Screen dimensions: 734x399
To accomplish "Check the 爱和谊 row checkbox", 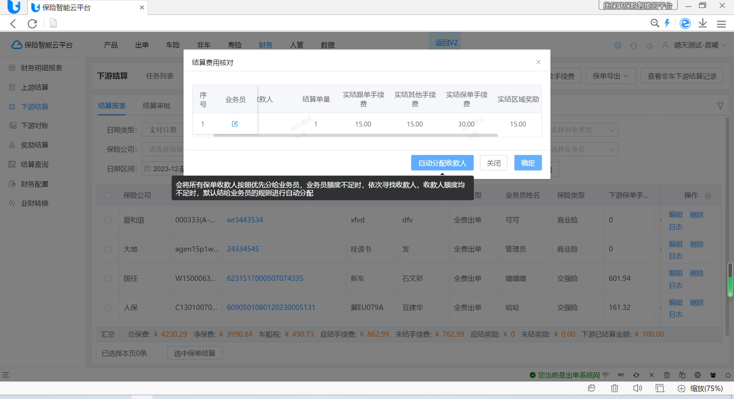I will pyautogui.click(x=107, y=220).
